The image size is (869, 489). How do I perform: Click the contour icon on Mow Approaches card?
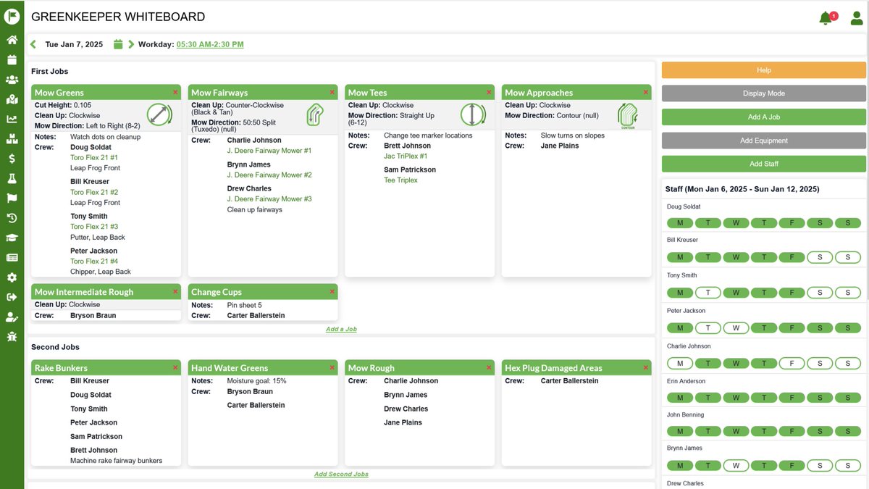point(628,114)
